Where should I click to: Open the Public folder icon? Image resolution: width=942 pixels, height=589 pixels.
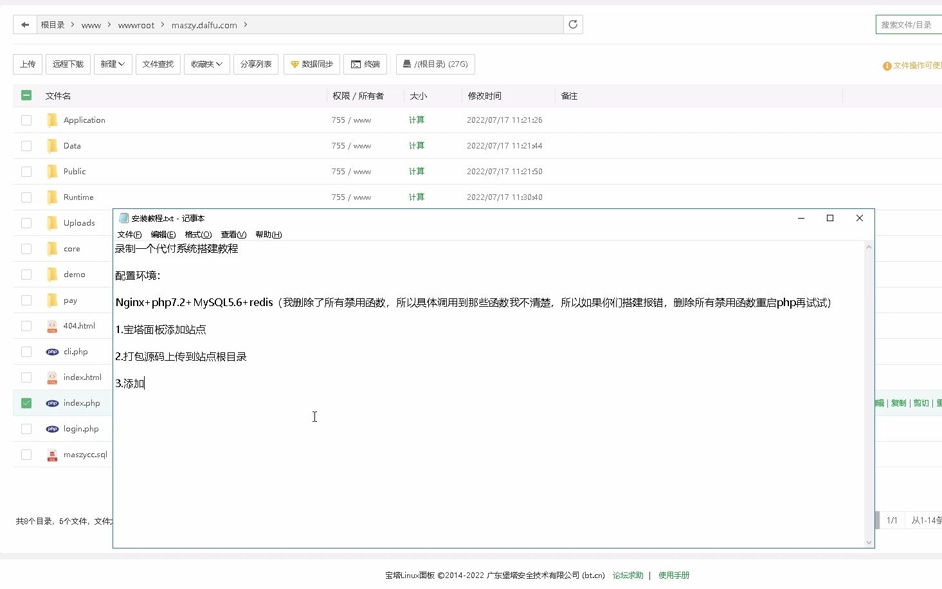tap(52, 172)
